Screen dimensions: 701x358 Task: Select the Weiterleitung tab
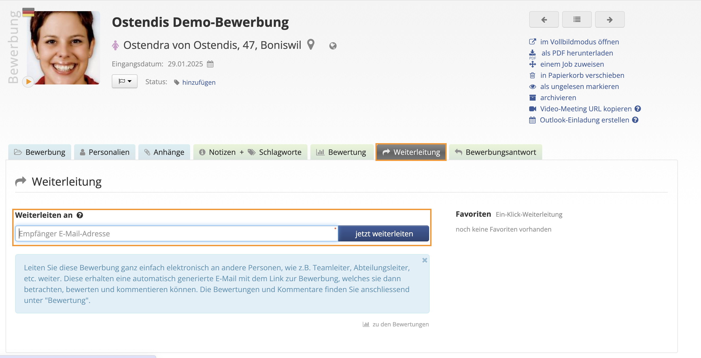411,152
